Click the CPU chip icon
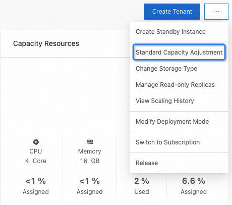The image size is (232, 205). (36, 142)
